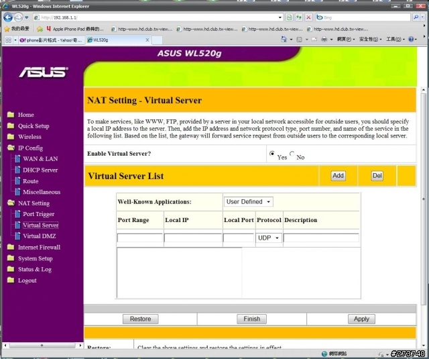
Task: Click the Logout folder icon
Action: (x=11, y=280)
